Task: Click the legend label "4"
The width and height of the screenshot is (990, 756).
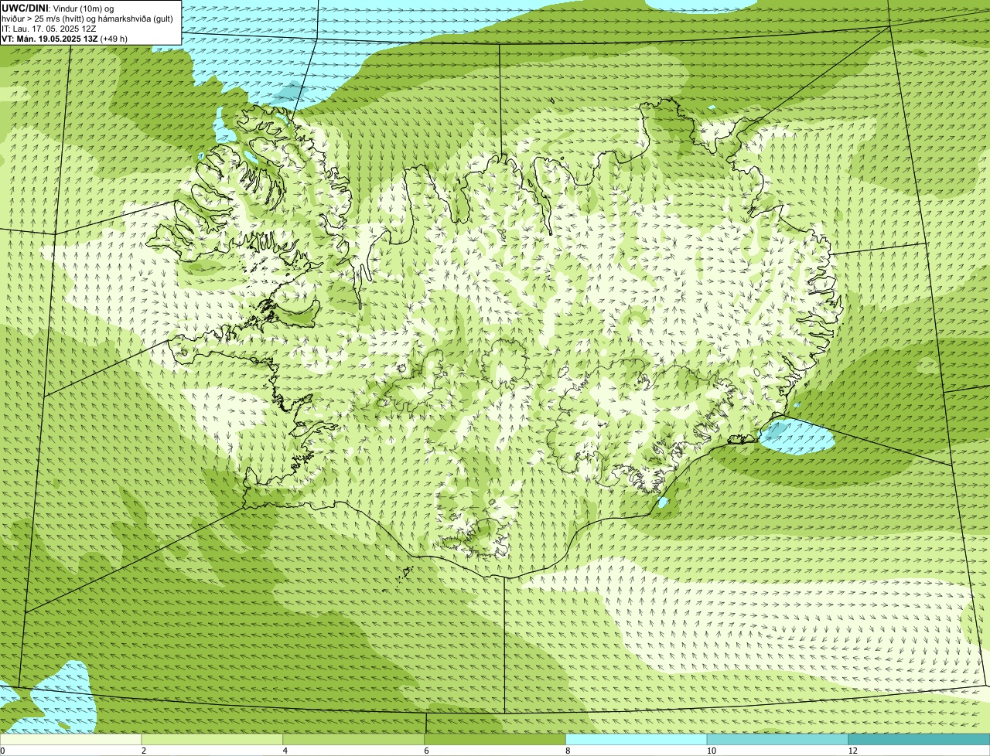Action: 285,751
